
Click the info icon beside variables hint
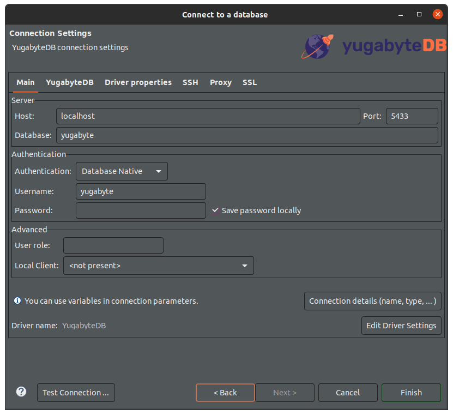tap(17, 300)
